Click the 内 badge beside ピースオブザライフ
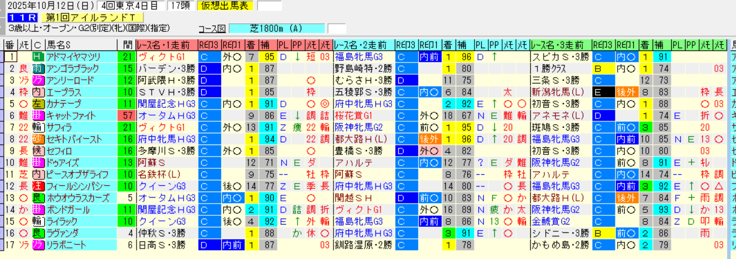The width and height of the screenshot is (736, 259). click(38, 175)
